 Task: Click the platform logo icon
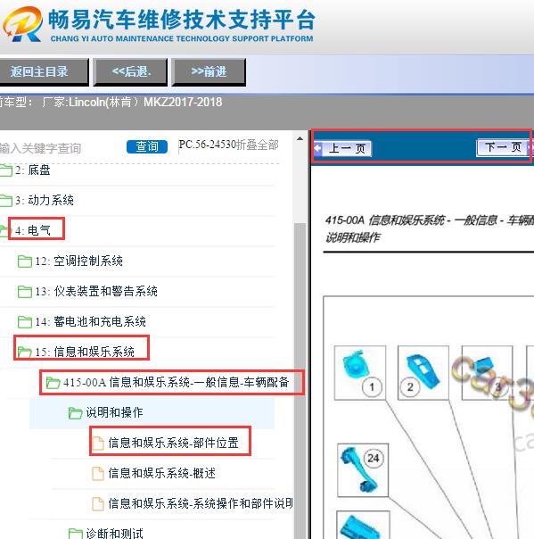pyautogui.click(x=22, y=23)
